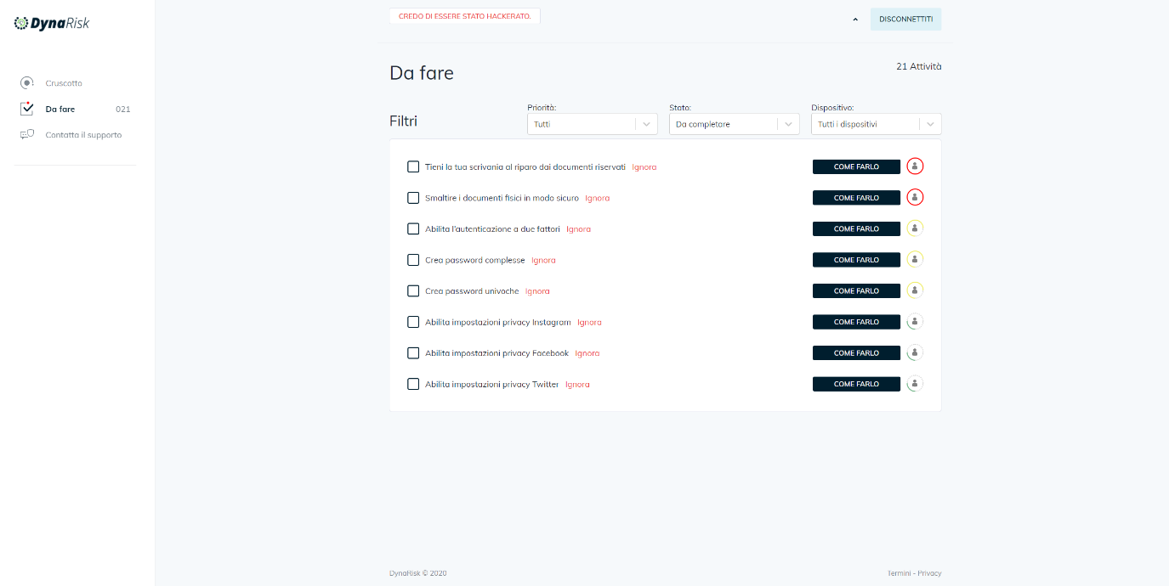Viewport: 1169px width, 586px height.
Task: Check Tieni la tua scrivania al riparo task
Action: coord(413,166)
